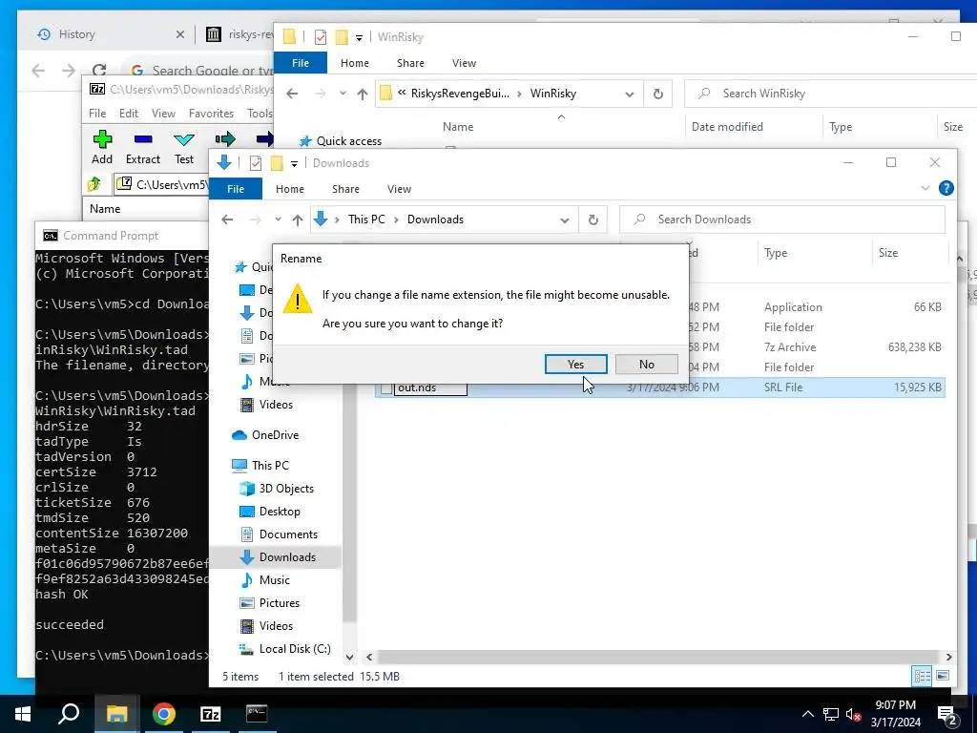Open Desktop under This PC
977x733 pixels.
point(280,512)
